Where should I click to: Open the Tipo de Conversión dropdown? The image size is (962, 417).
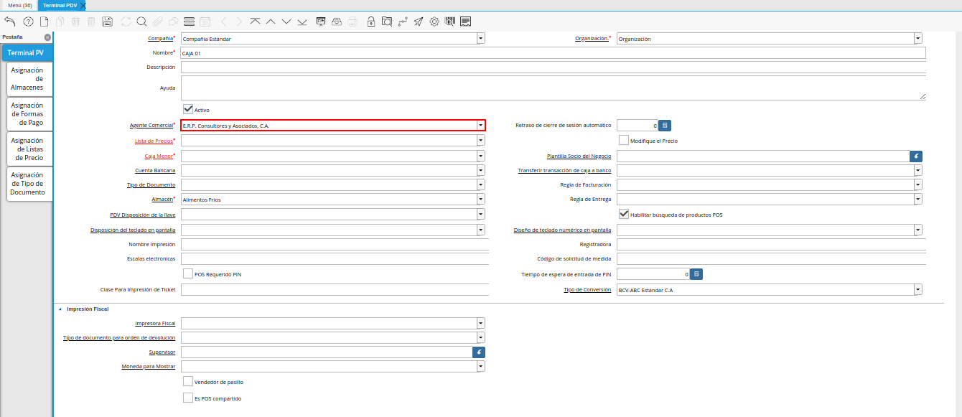[x=917, y=290]
